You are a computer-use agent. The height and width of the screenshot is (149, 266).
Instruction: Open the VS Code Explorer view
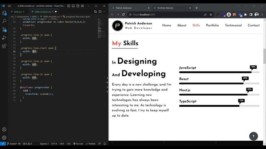coord(4,13)
